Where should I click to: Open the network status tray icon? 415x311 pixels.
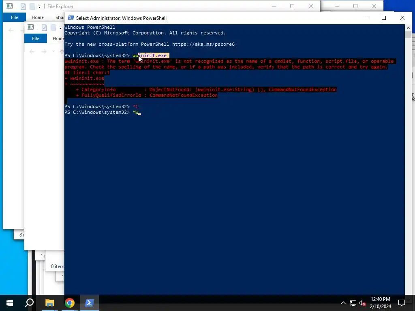pos(353,303)
